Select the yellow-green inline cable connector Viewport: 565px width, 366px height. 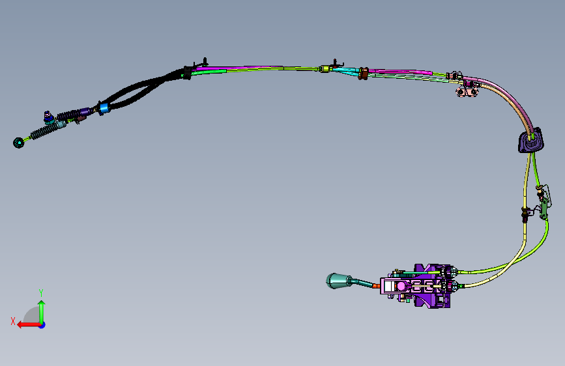(x=325, y=69)
